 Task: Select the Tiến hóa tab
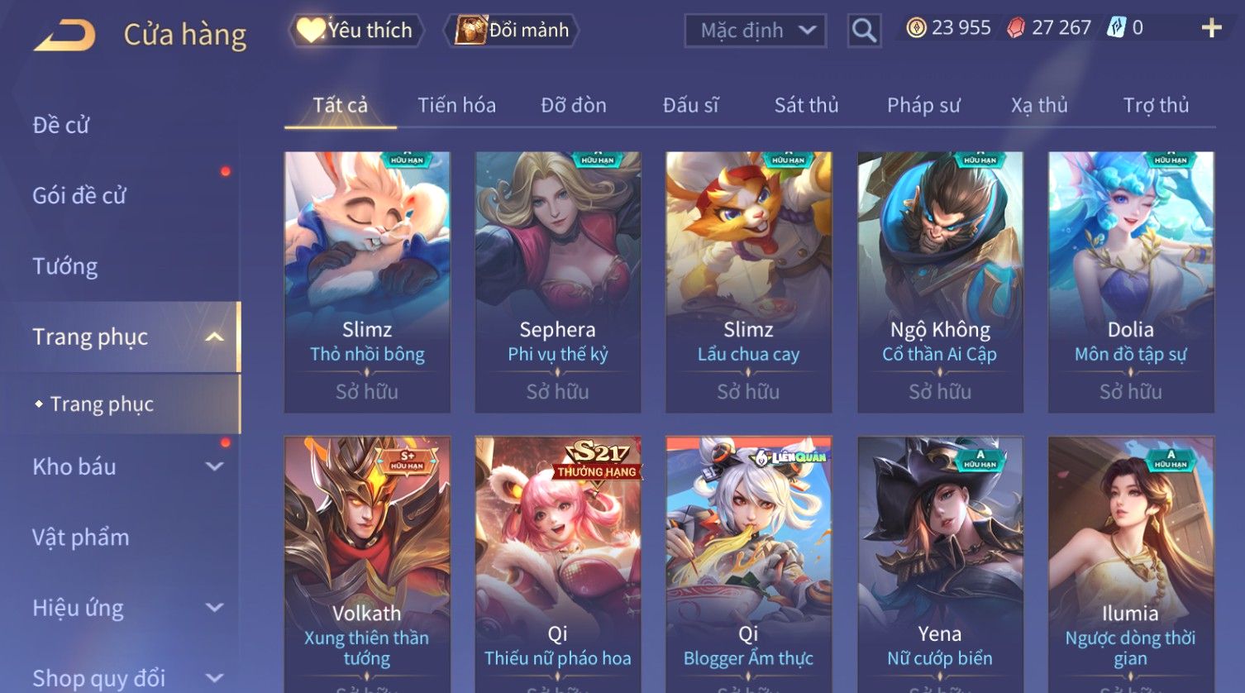(x=456, y=105)
